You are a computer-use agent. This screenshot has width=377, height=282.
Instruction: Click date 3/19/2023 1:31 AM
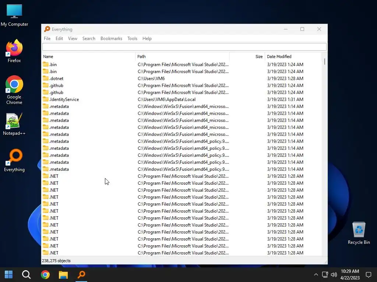pyautogui.click(x=285, y=99)
